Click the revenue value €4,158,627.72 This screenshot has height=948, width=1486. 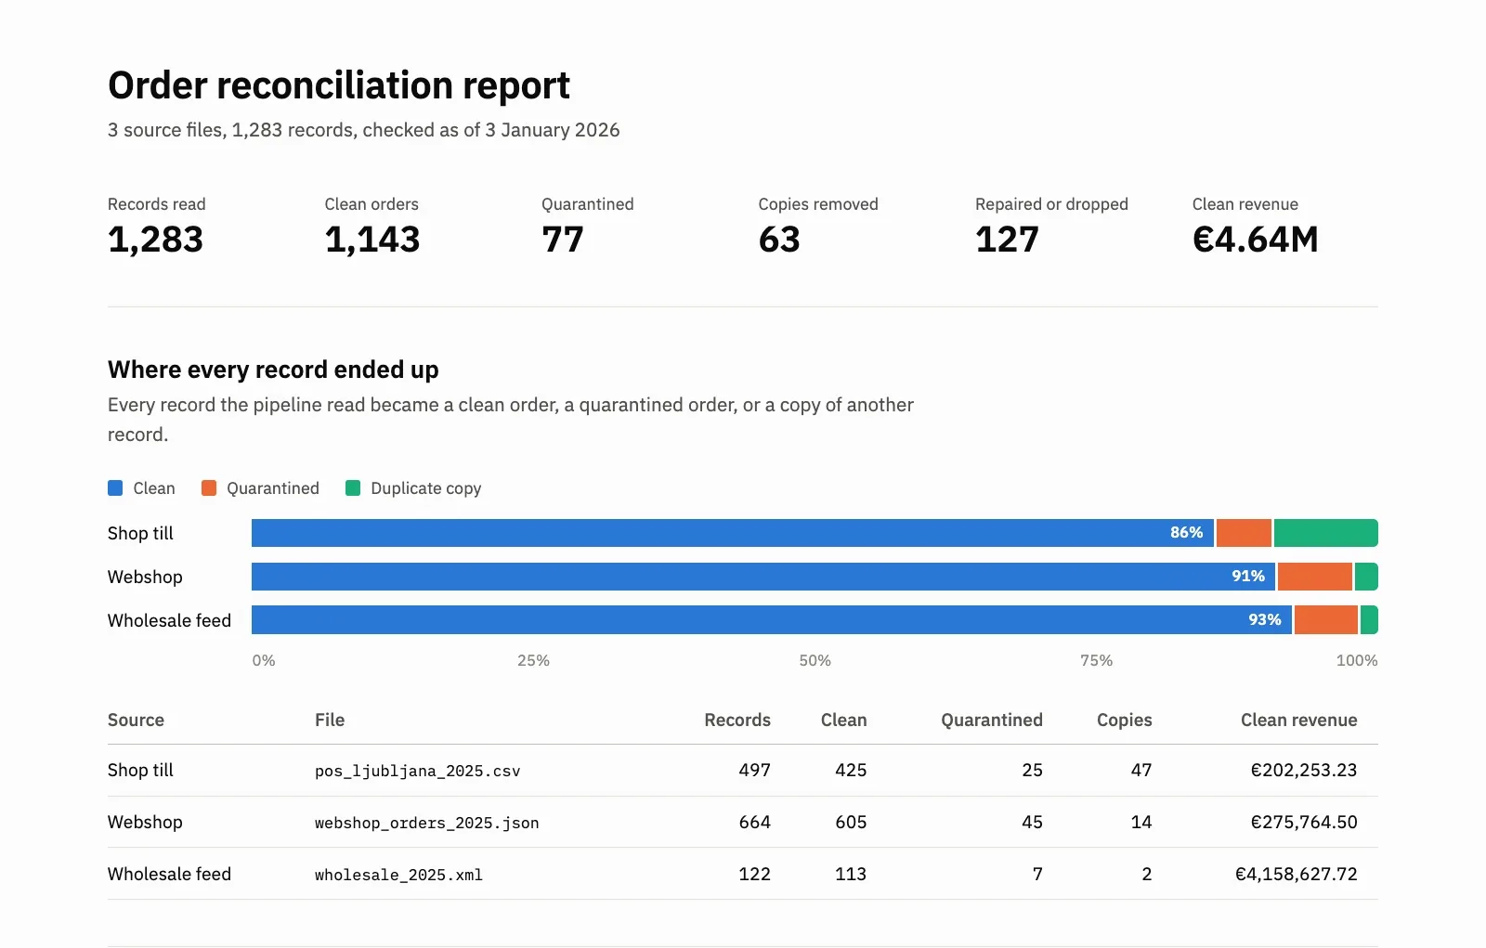1297,874
